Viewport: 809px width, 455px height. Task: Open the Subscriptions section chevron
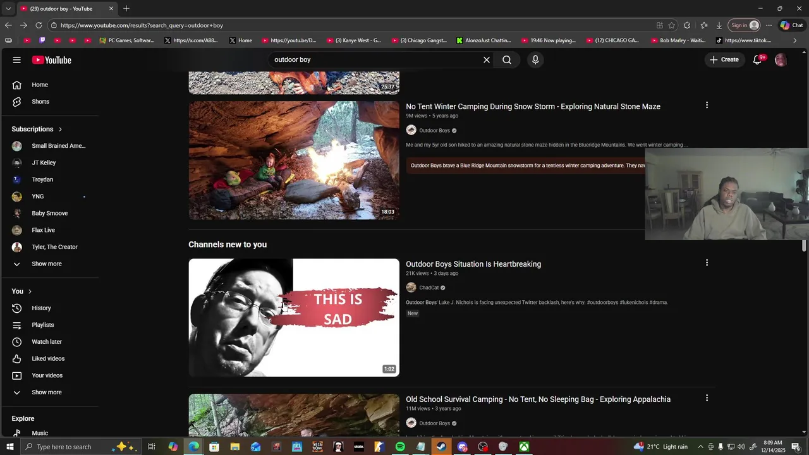[60, 129]
